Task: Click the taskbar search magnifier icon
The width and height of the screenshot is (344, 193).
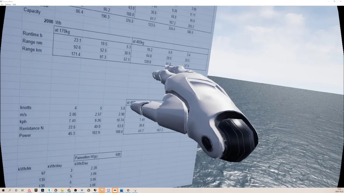Action: click(10, 190)
